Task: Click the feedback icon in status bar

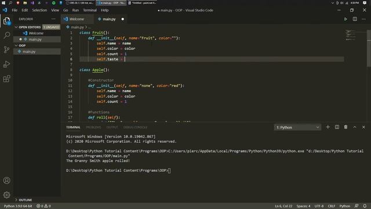Action: (357, 206)
